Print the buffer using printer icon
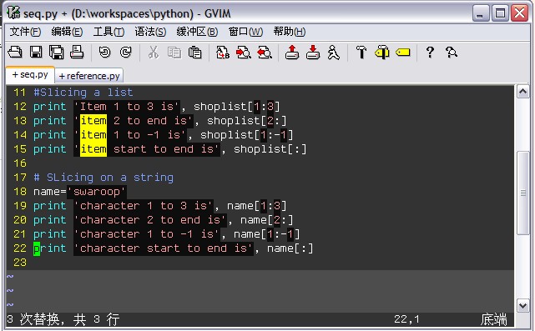535x331 pixels. coord(77,53)
